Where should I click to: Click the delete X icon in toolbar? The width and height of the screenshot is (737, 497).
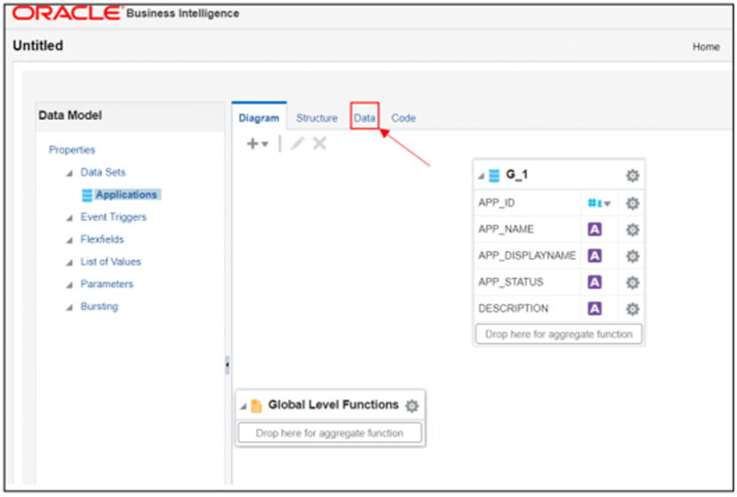[x=320, y=143]
